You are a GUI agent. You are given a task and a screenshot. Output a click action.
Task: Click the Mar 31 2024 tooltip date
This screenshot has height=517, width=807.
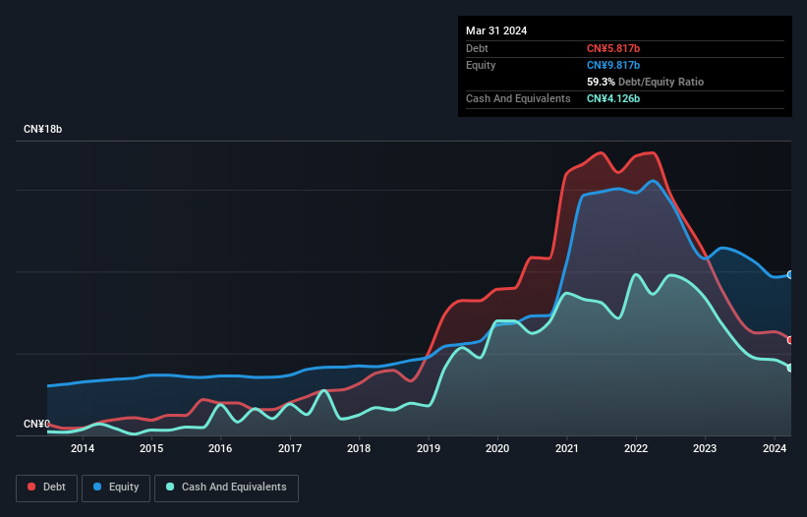[x=496, y=30]
